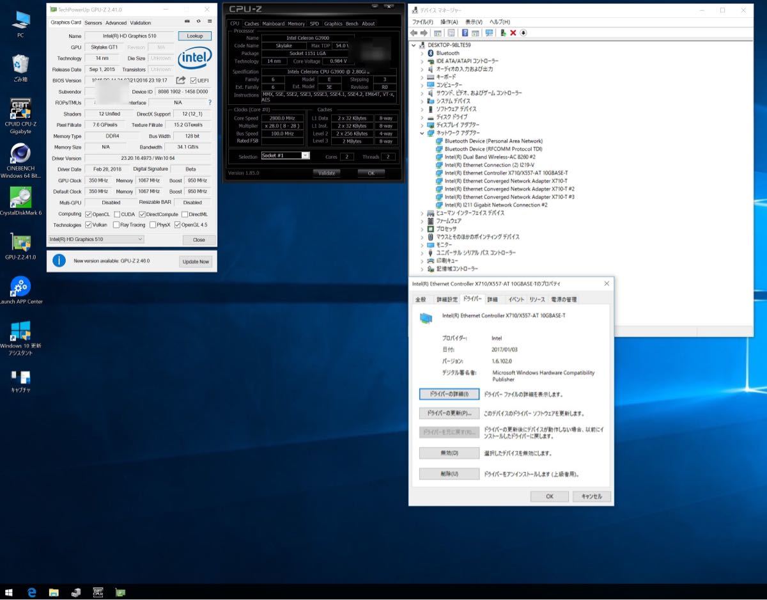
Task: Open the CPU-Z Mainboard tab
Action: pos(273,24)
